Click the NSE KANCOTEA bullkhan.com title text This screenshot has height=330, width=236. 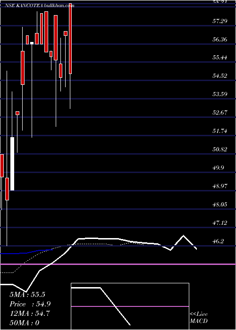coord(40,6)
